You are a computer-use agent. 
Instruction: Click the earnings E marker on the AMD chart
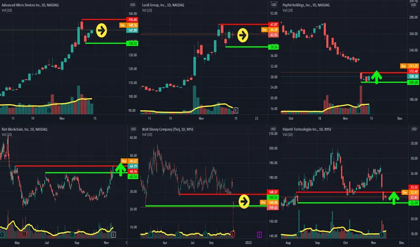[49, 110]
